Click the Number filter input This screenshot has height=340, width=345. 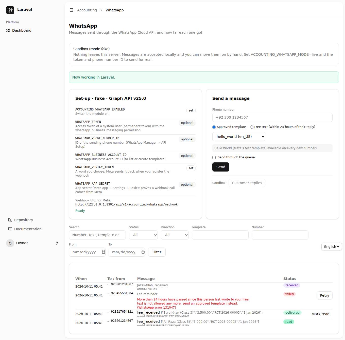[x=280, y=235]
